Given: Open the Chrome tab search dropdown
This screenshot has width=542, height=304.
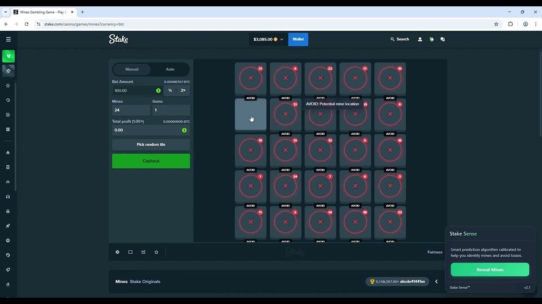Looking at the screenshot, I should (x=6, y=12).
